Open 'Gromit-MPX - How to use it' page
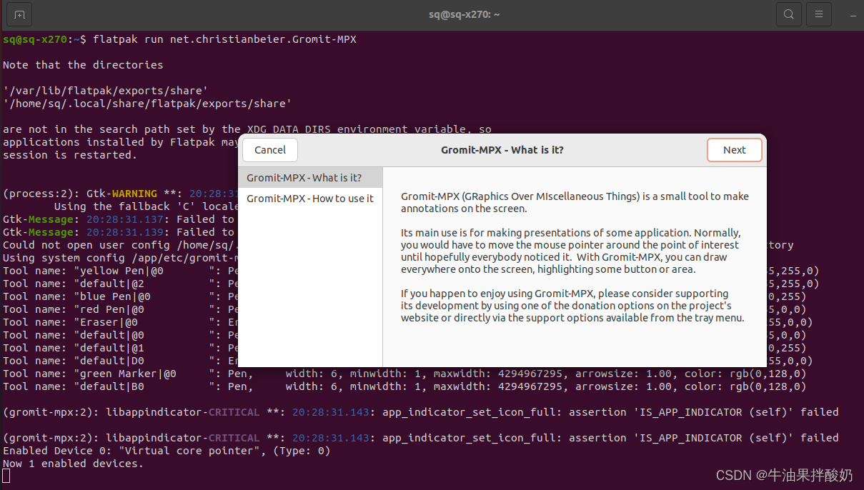This screenshot has width=864, height=490. point(310,199)
